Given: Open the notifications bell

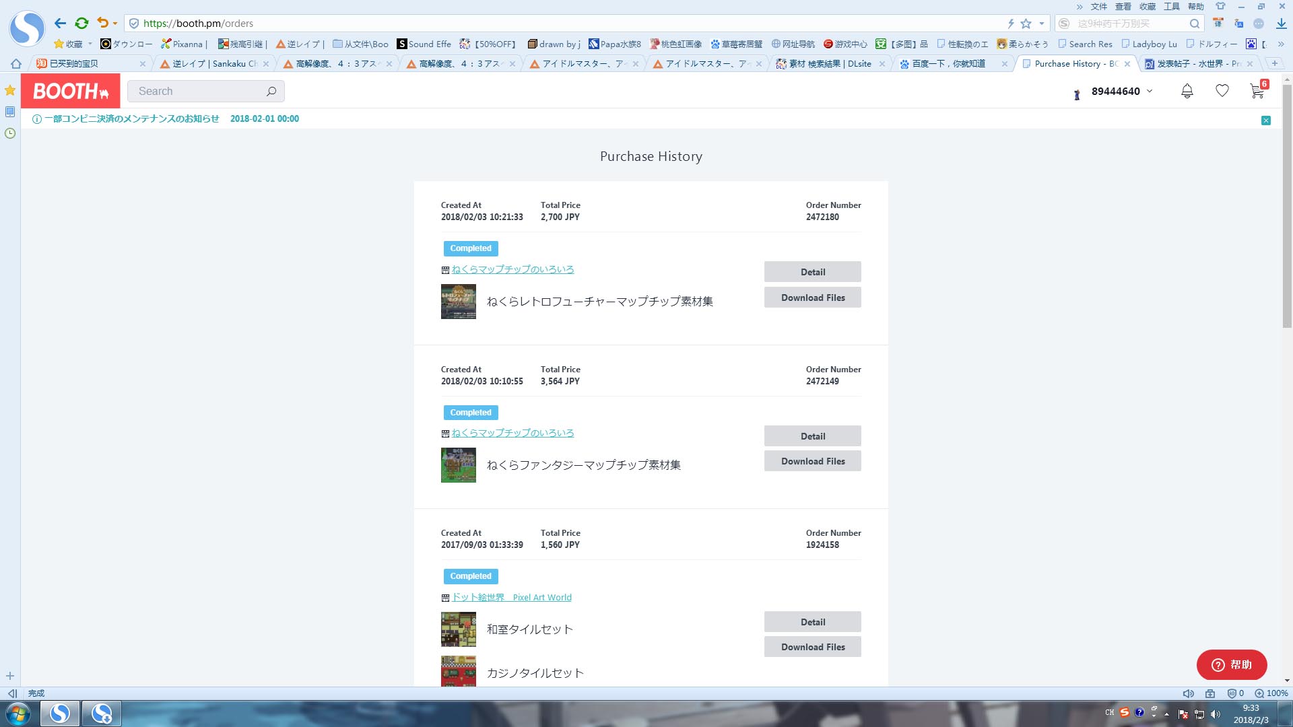Looking at the screenshot, I should [1187, 91].
